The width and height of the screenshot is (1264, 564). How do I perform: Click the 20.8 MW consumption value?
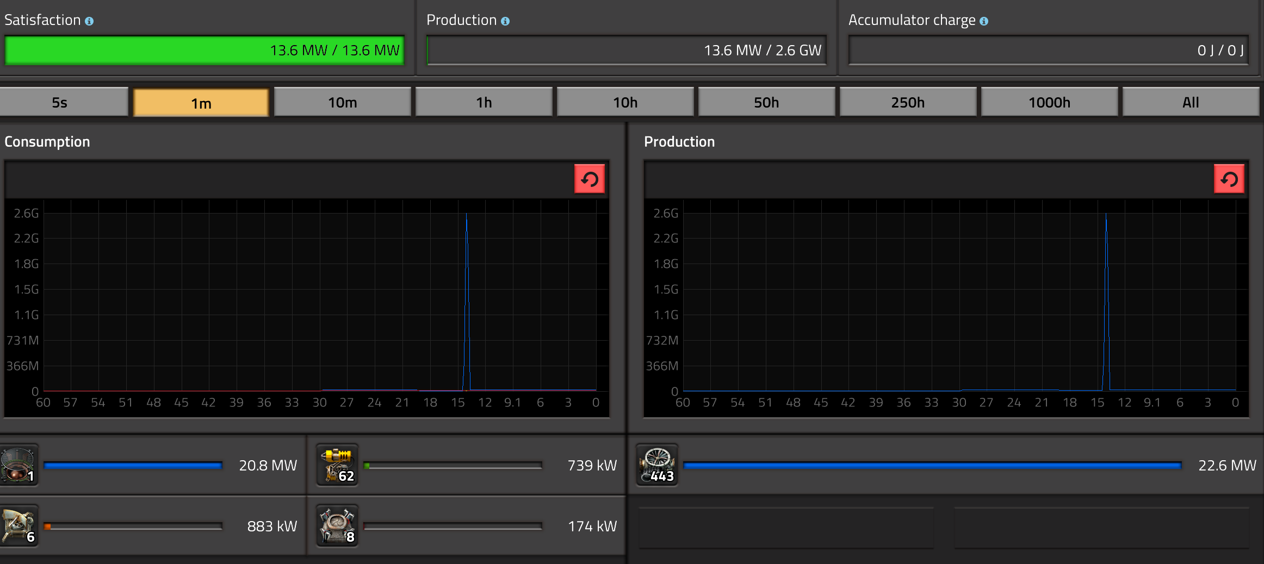[x=268, y=466]
